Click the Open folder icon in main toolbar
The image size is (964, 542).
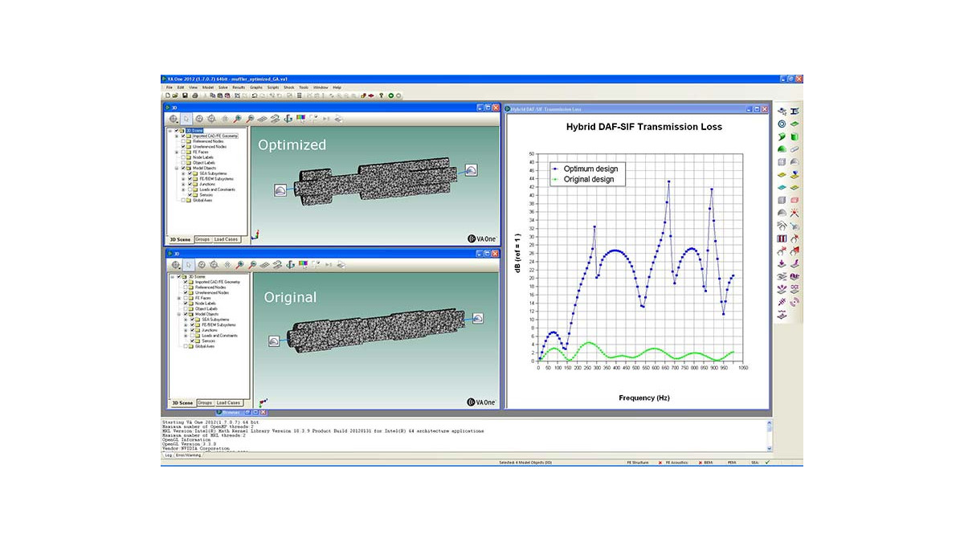(x=175, y=96)
